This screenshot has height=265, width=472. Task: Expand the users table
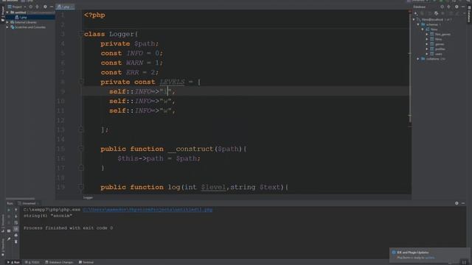(427, 54)
